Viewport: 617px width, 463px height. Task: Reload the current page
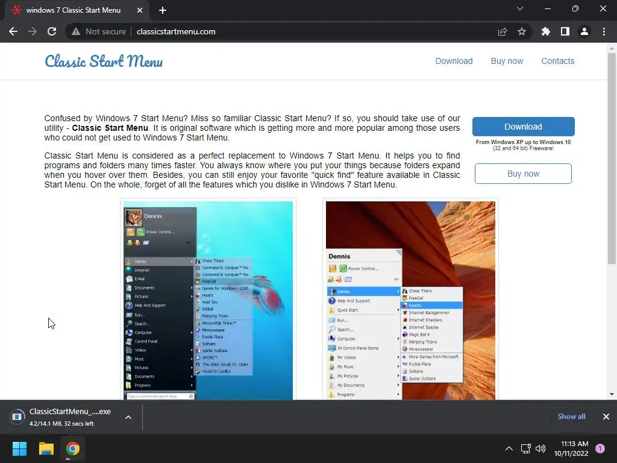click(x=52, y=31)
